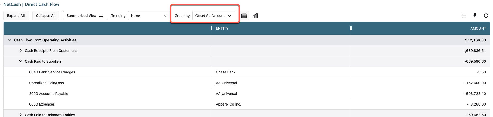Viewport: 493px width, 117px height.
Task: Click the AMOUNT column header
Action: (x=478, y=28)
